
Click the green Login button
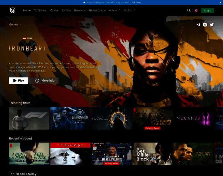(x=207, y=10)
